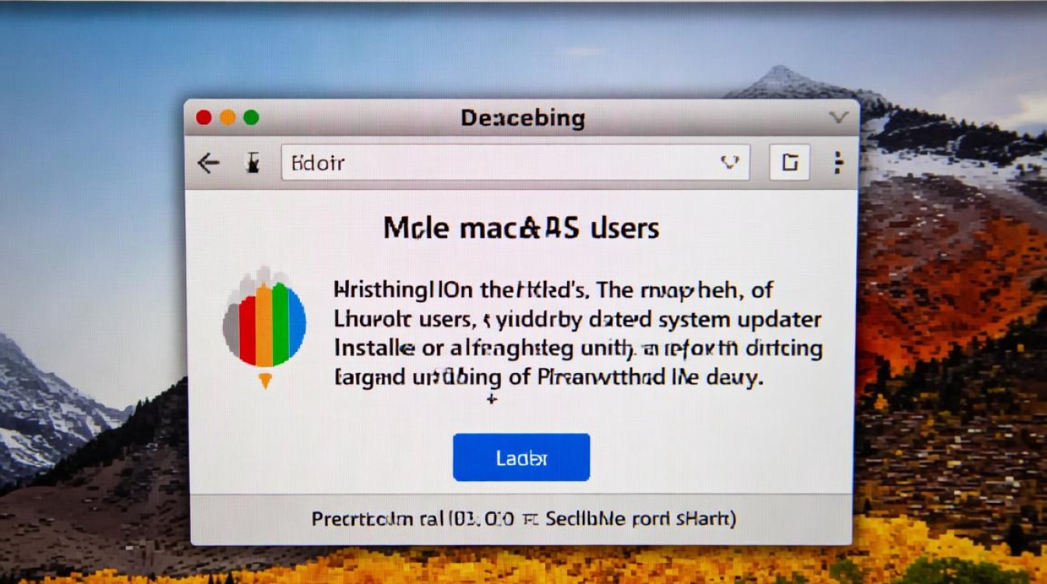Click the heading "Mcle mac&AS users"

[x=521, y=228]
